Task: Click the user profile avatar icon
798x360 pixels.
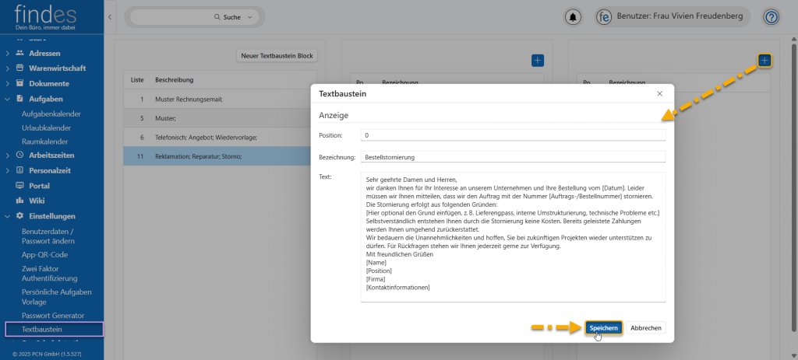Action: pyautogui.click(x=603, y=17)
